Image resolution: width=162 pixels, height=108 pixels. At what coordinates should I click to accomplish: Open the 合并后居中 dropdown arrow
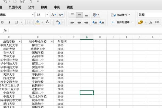[x=132, y=22]
